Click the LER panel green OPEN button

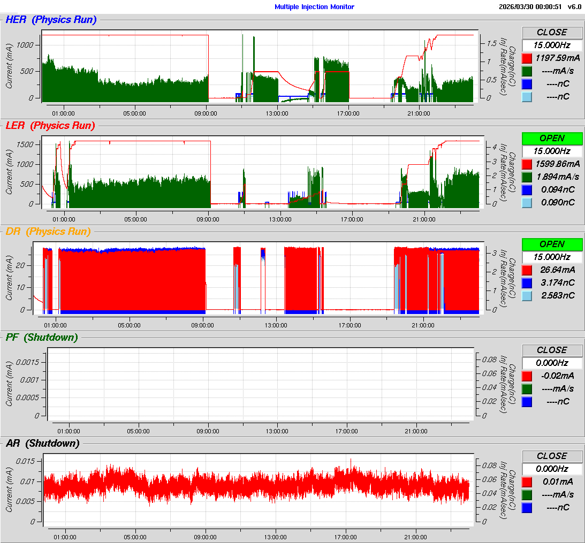pos(552,138)
